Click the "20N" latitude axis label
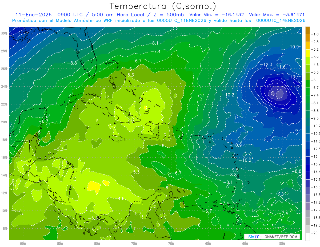 point(4,122)
